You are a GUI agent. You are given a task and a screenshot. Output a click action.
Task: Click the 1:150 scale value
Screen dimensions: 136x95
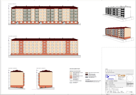tap(131, 92)
